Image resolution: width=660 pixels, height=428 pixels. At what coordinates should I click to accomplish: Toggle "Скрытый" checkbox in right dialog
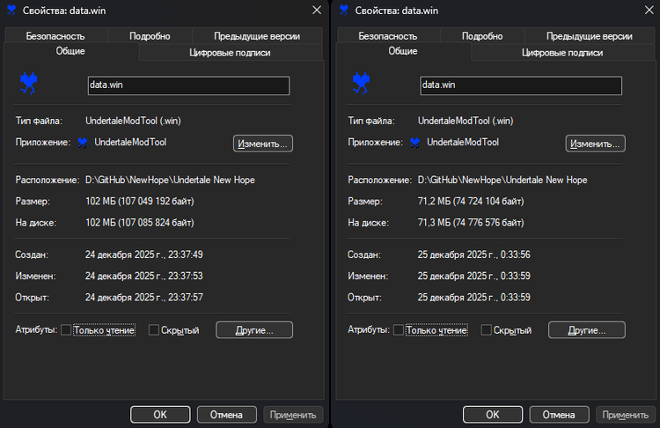pos(487,330)
